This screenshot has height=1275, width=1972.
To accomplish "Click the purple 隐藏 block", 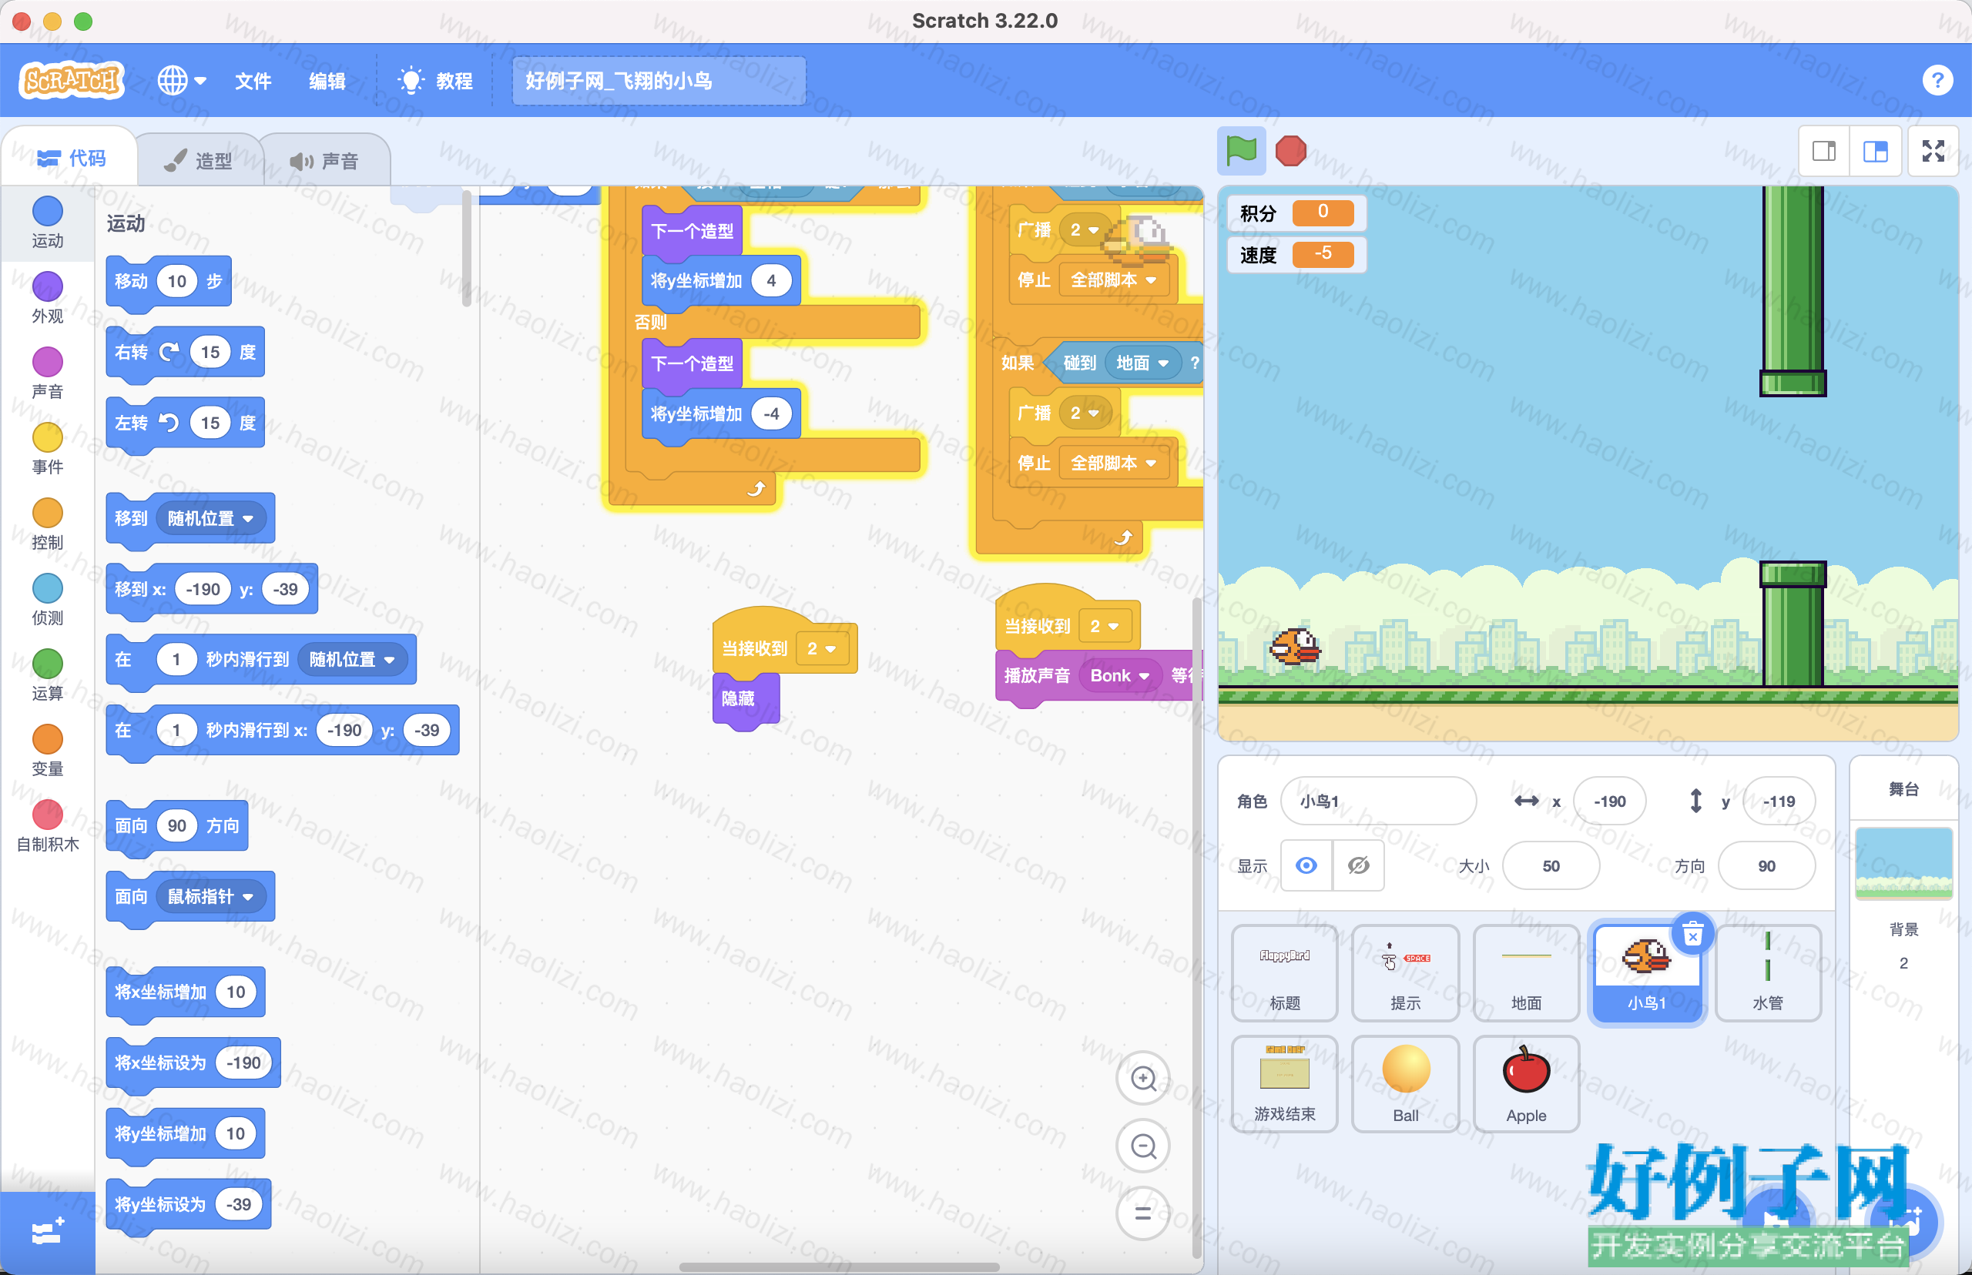I will click(x=746, y=699).
